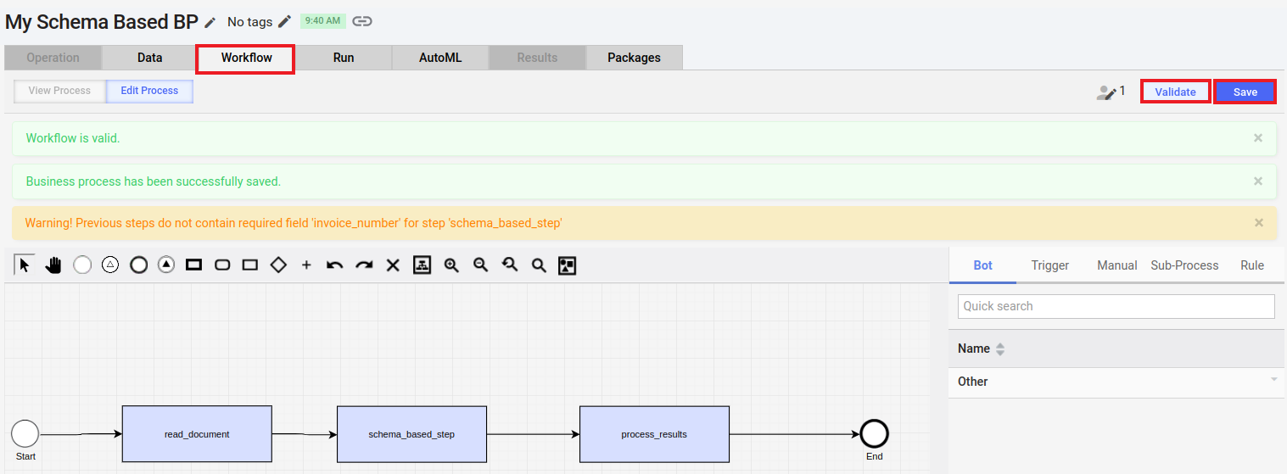This screenshot has height=474, width=1287.
Task: Select the process_results step
Action: click(654, 434)
